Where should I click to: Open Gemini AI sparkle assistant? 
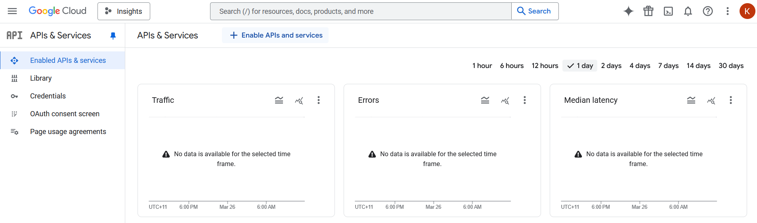[x=628, y=11]
